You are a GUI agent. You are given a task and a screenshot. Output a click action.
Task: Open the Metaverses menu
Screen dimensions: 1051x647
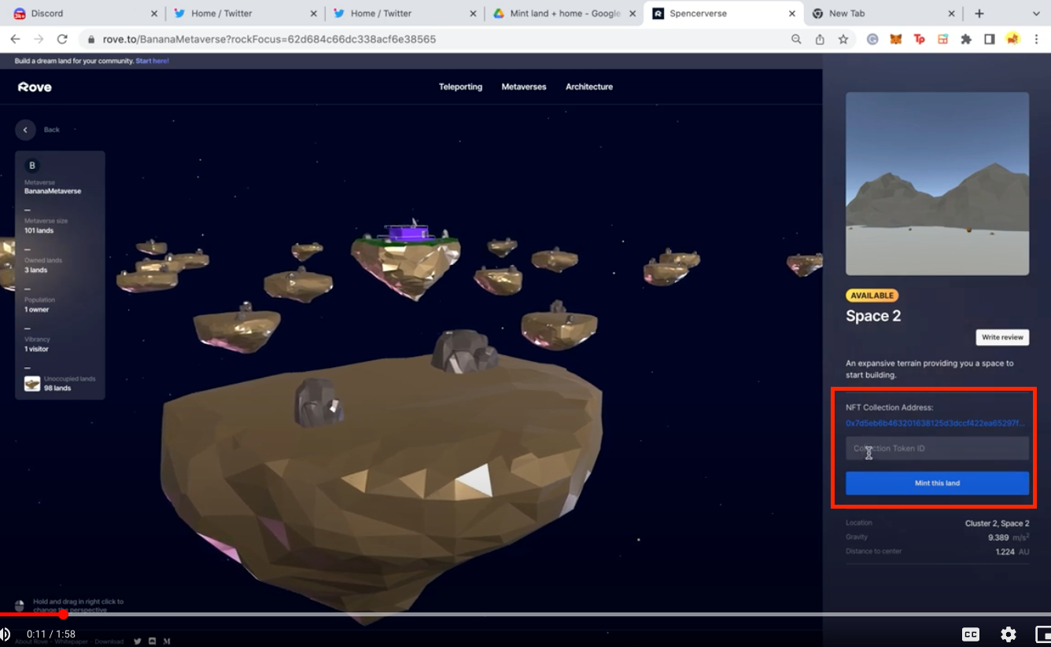tap(524, 87)
